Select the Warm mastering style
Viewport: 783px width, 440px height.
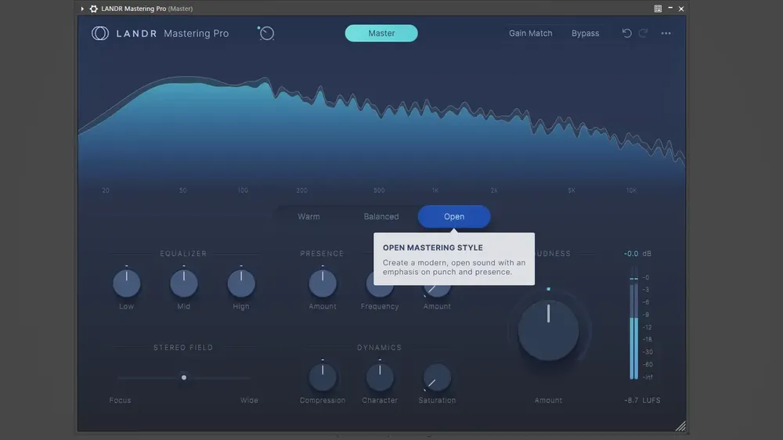[x=309, y=217]
